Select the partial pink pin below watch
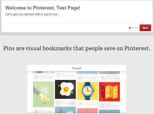 [x=88, y=111]
